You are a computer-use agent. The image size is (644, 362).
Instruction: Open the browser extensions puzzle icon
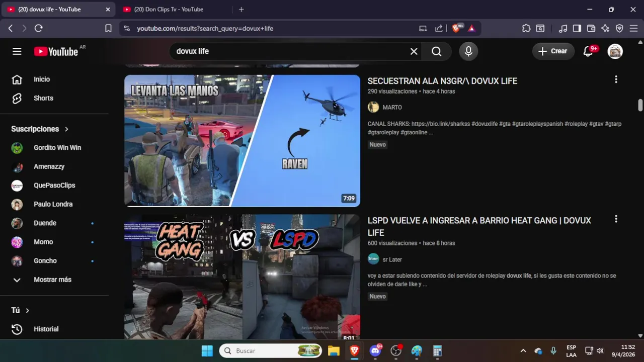526,29
